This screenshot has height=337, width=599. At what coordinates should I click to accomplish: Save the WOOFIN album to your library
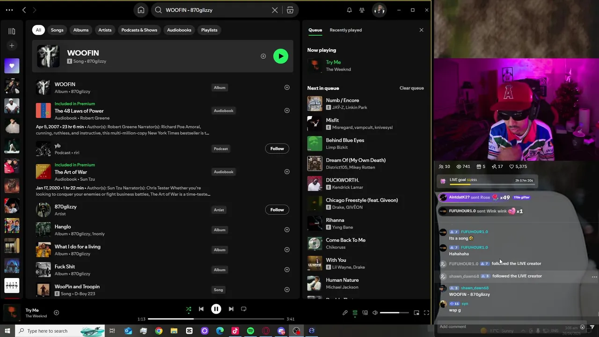(287, 88)
